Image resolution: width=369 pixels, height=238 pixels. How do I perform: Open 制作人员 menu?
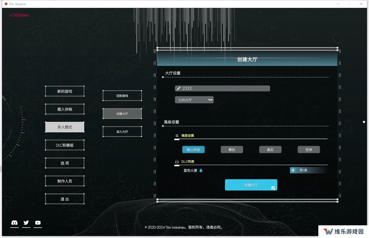[65, 181]
